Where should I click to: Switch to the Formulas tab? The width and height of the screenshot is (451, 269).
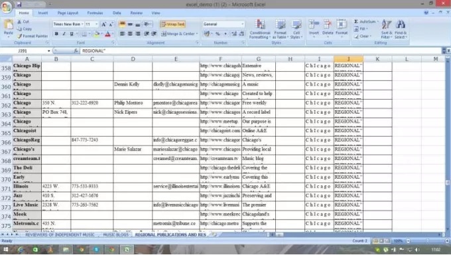click(x=96, y=13)
